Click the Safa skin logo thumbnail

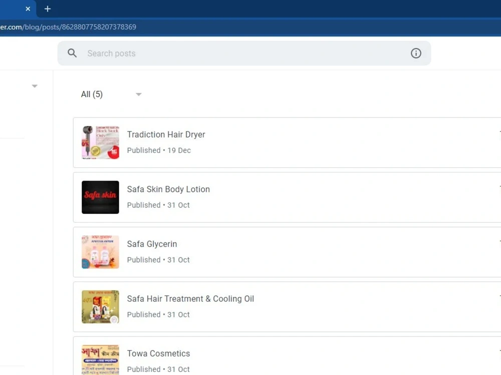[100, 197]
